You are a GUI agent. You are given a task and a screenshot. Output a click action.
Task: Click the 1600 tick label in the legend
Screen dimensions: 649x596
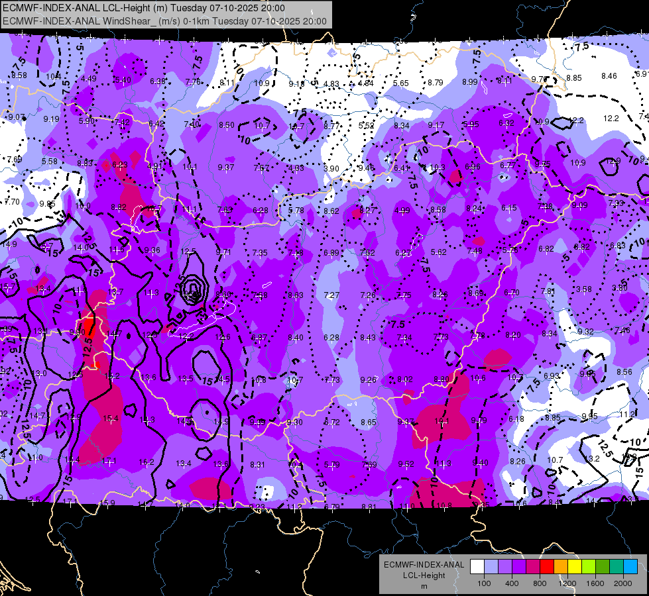[x=595, y=583]
